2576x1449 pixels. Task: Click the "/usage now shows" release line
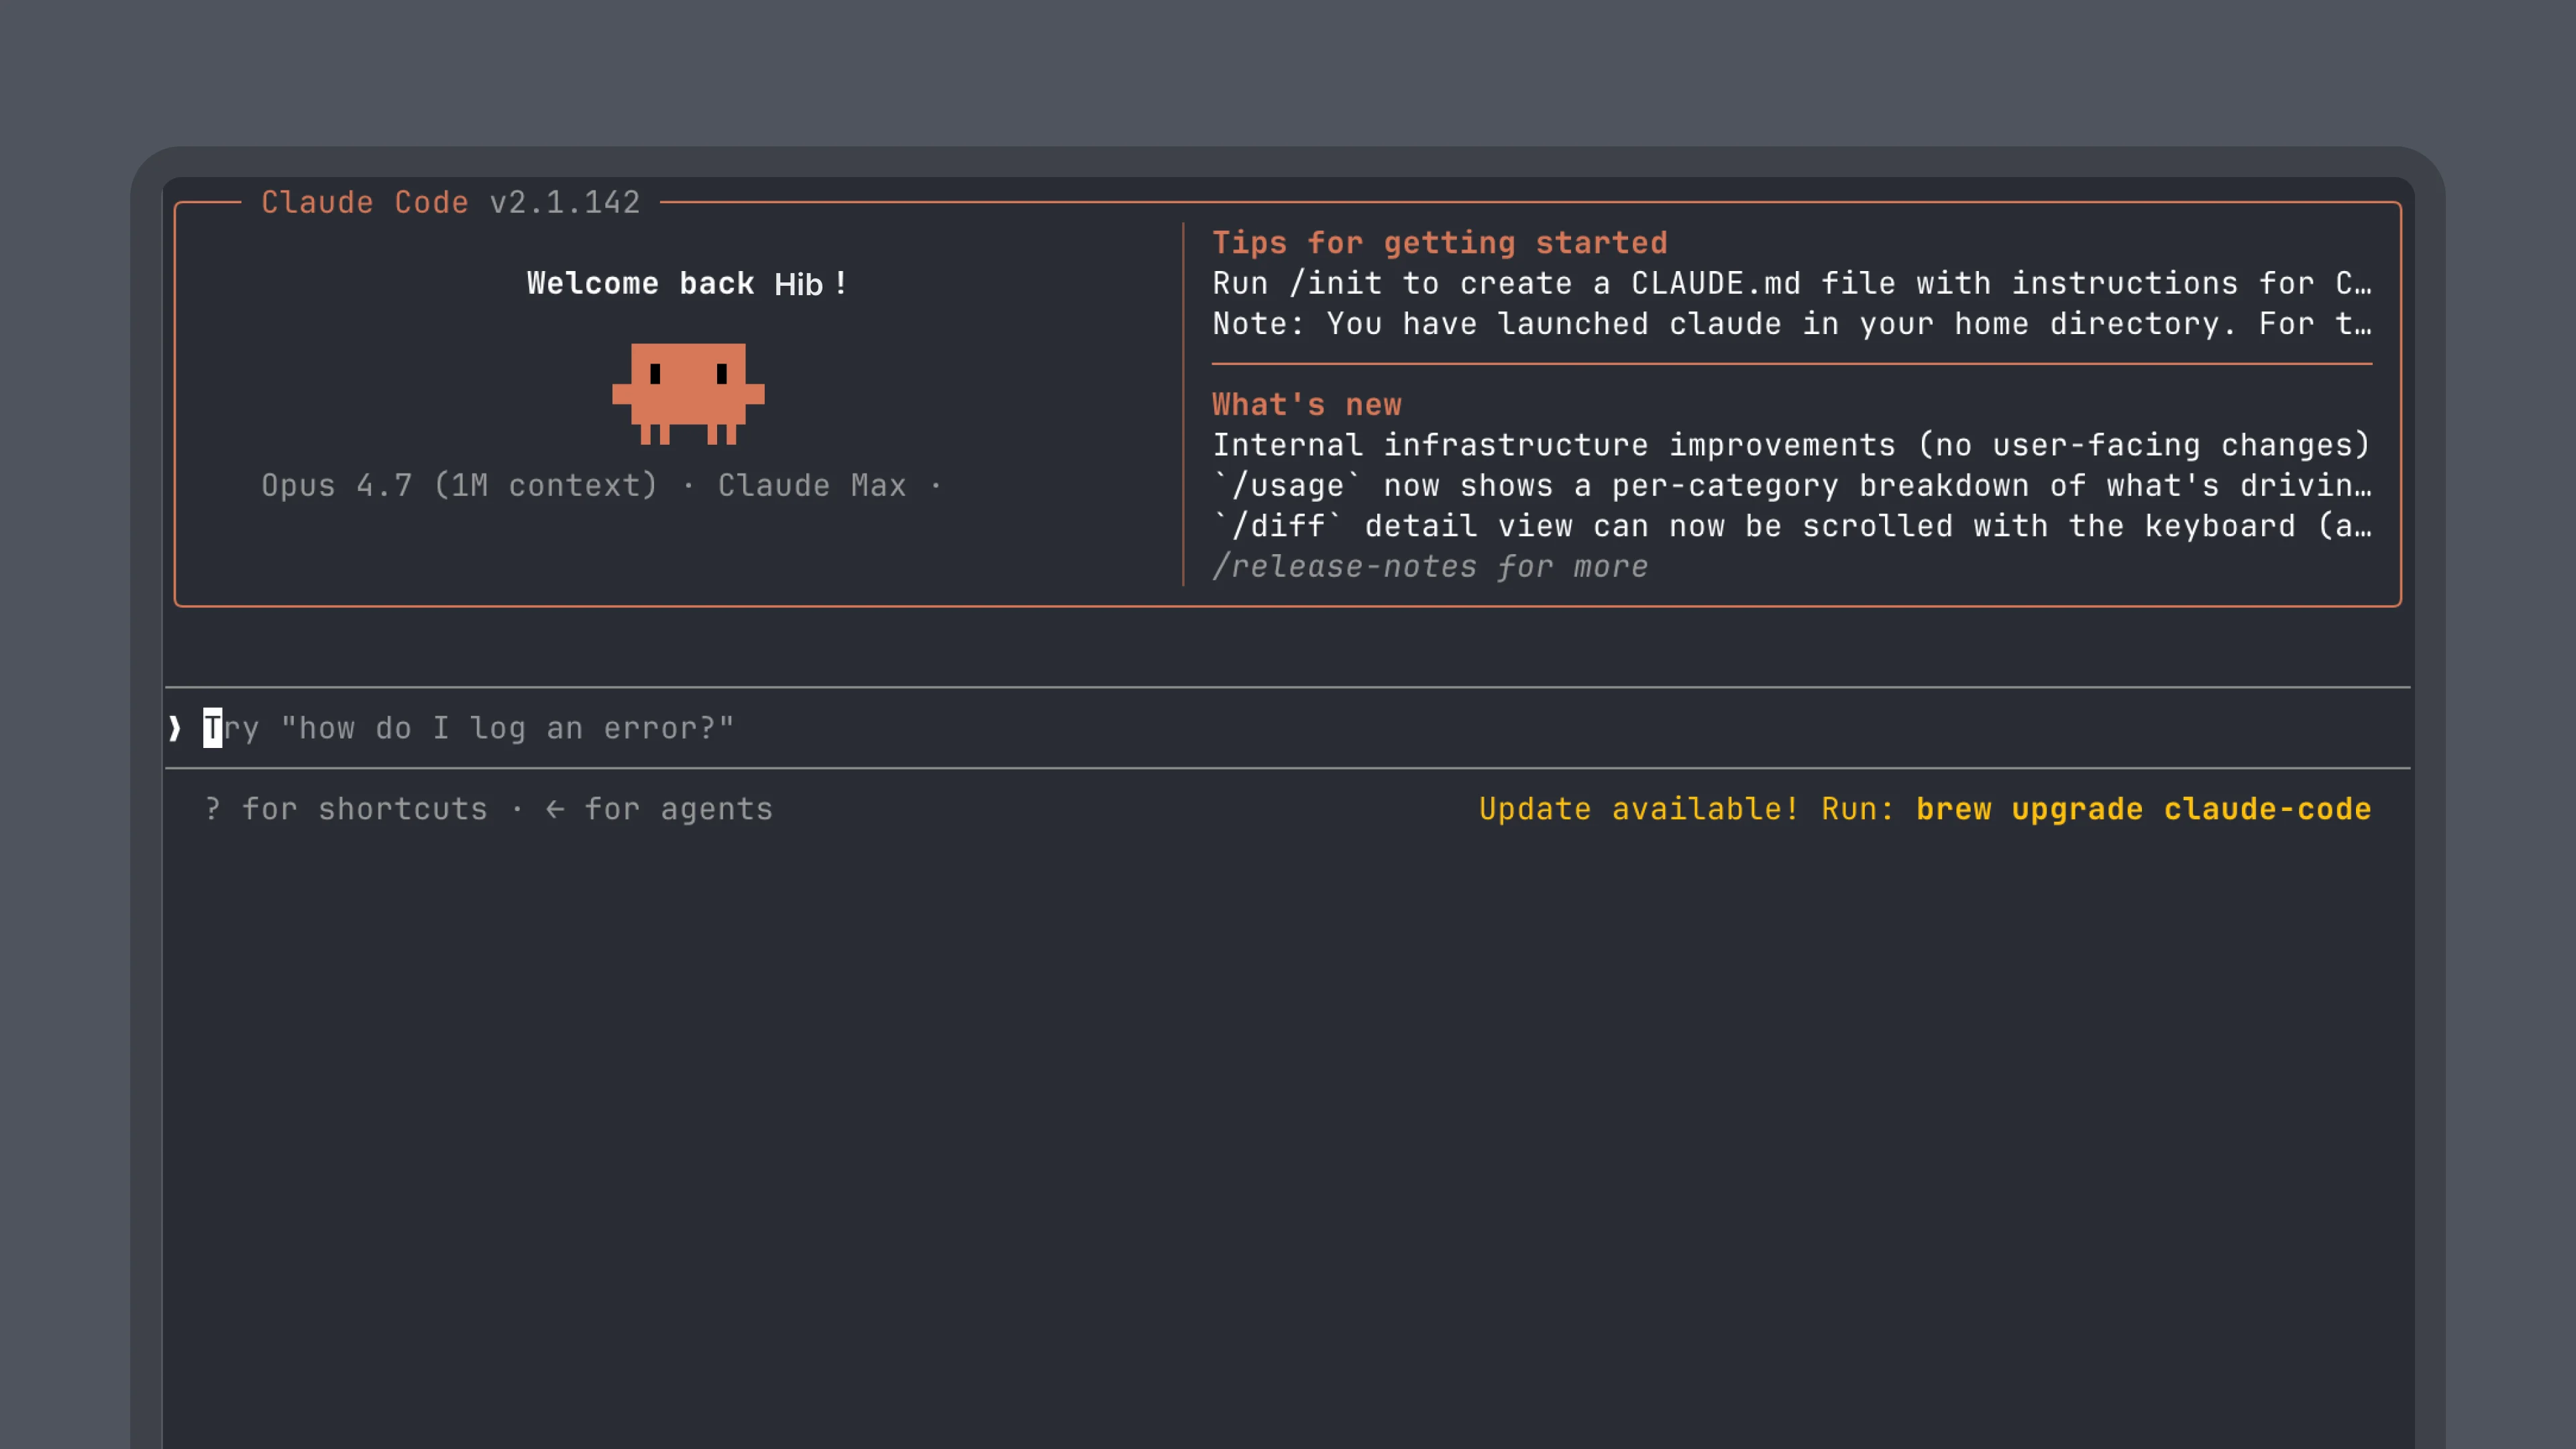pyautogui.click(x=1792, y=486)
